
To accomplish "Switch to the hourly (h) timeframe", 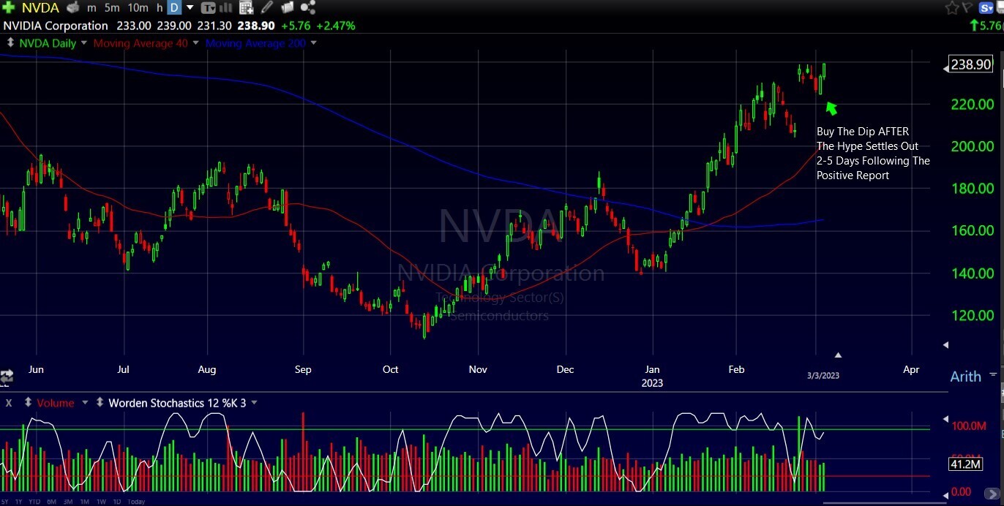I will click(x=159, y=8).
